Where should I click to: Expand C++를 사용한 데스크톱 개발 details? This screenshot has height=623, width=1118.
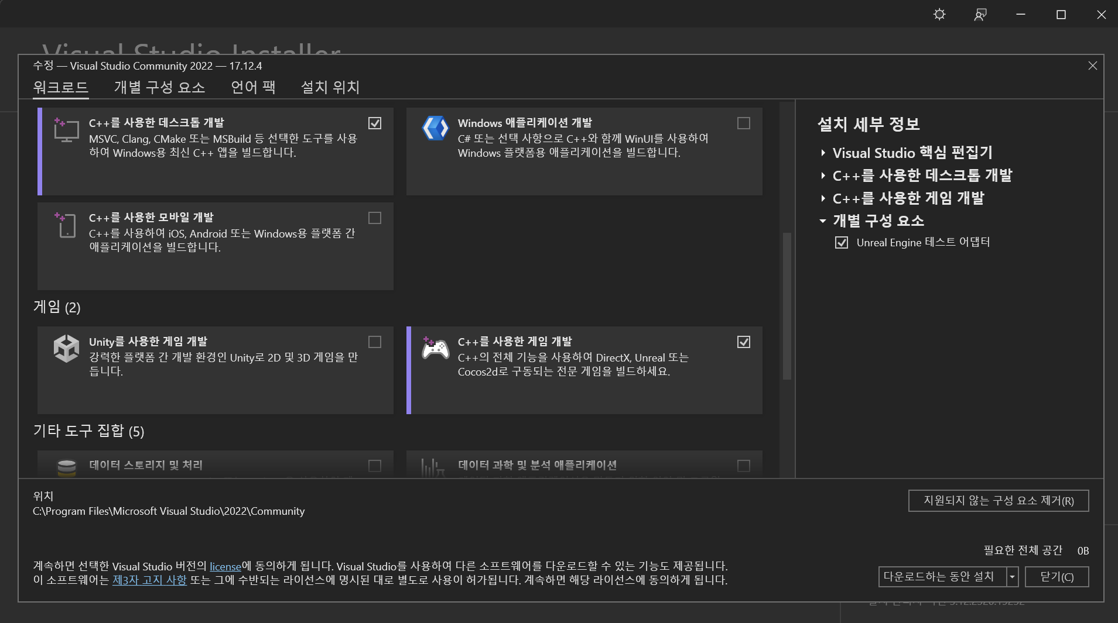823,175
